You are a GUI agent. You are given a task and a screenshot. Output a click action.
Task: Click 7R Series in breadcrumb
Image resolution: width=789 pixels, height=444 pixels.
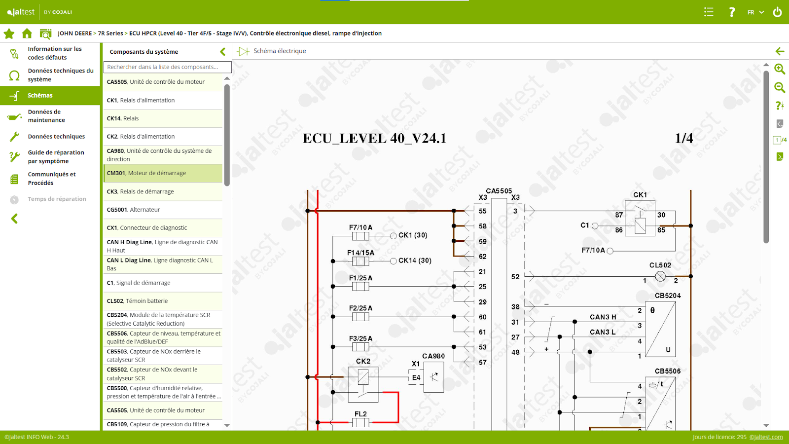(110, 34)
